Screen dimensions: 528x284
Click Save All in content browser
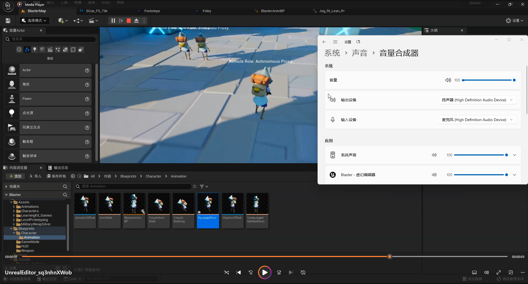[x=56, y=176]
